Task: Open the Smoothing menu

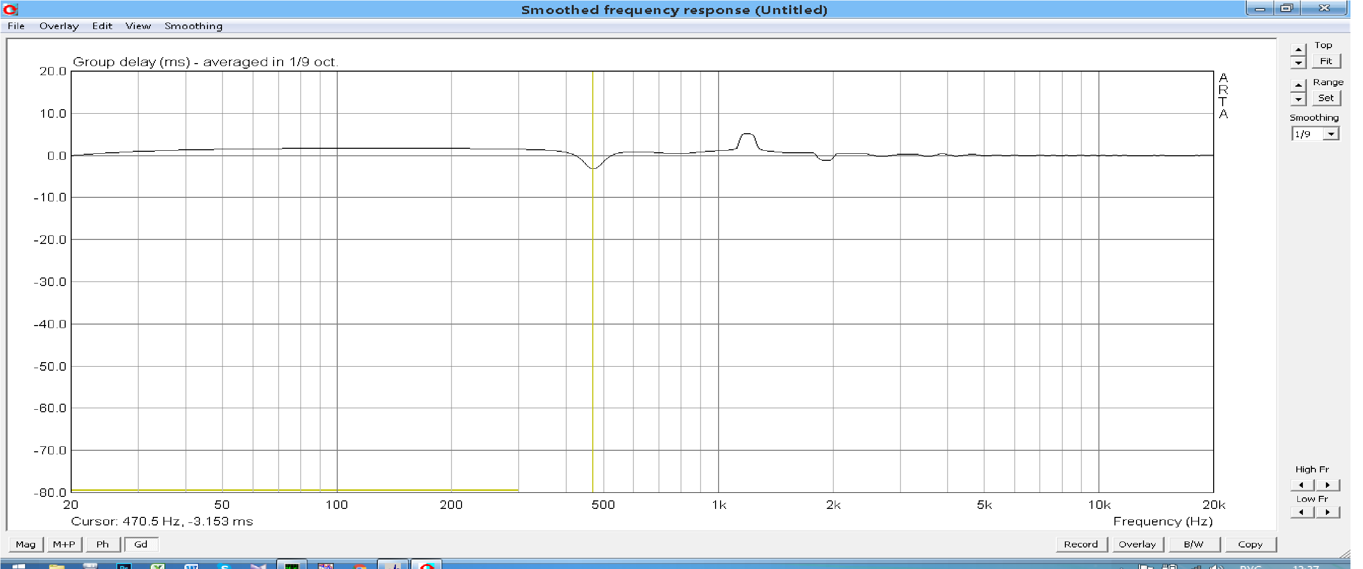Action: pos(193,26)
